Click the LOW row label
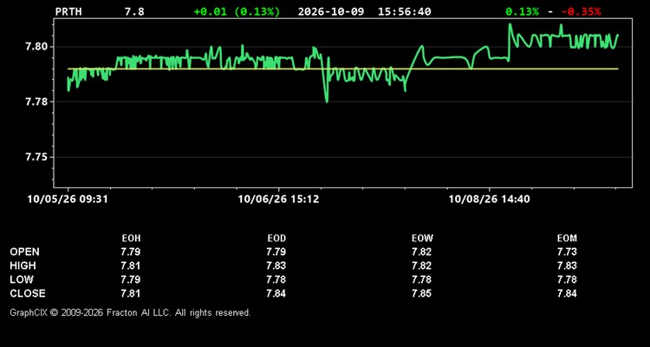 point(22,279)
